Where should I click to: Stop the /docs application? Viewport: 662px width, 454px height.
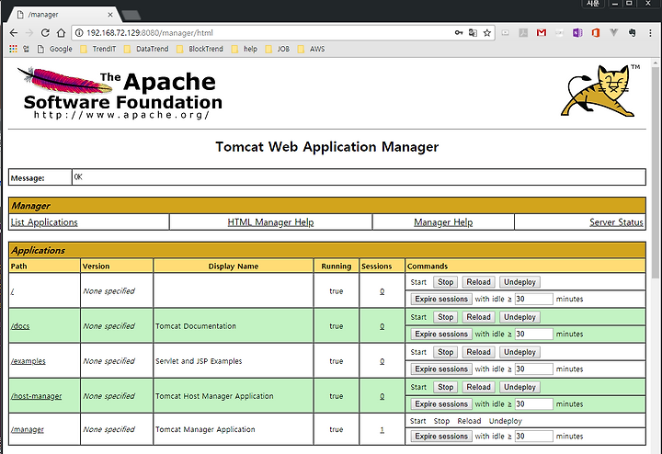pos(445,317)
